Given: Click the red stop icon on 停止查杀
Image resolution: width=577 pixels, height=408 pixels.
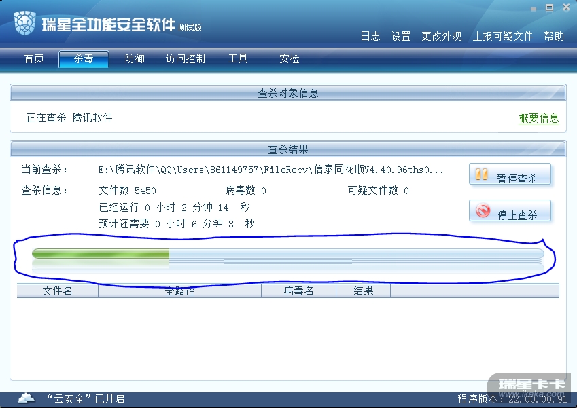Looking at the screenshot, I should coord(483,210).
